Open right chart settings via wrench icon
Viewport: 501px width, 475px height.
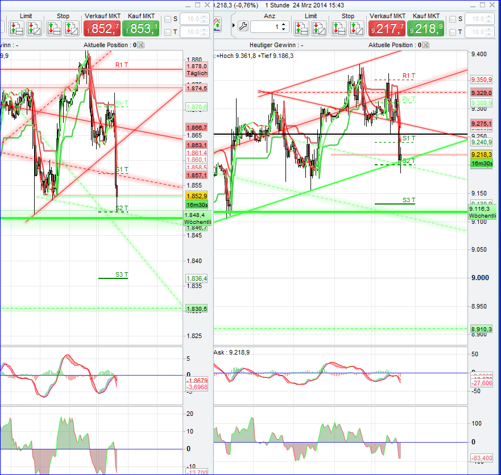point(243,26)
